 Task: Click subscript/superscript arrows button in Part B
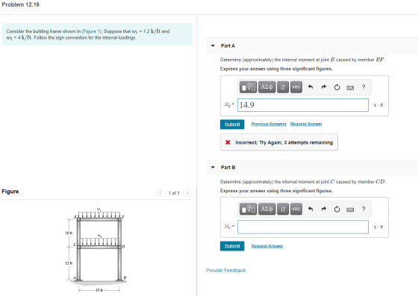pyautogui.click(x=283, y=209)
